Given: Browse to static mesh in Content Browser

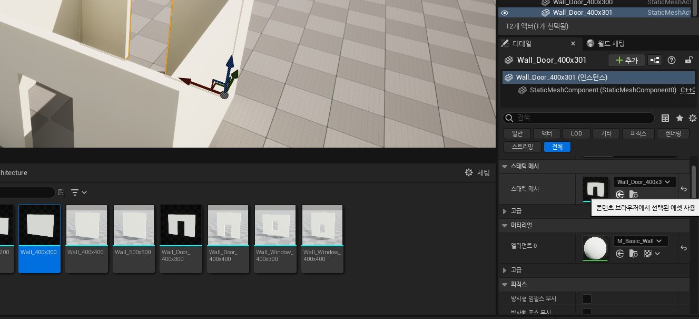Looking at the screenshot, I should [x=633, y=195].
